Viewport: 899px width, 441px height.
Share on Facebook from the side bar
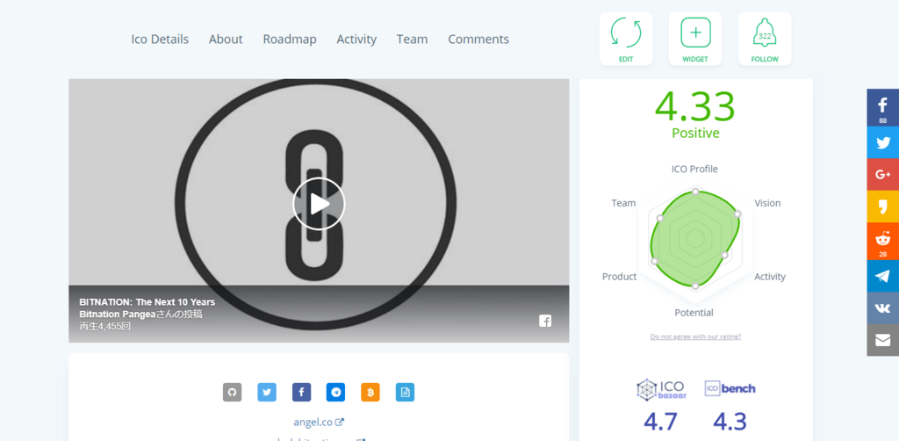coord(883,108)
